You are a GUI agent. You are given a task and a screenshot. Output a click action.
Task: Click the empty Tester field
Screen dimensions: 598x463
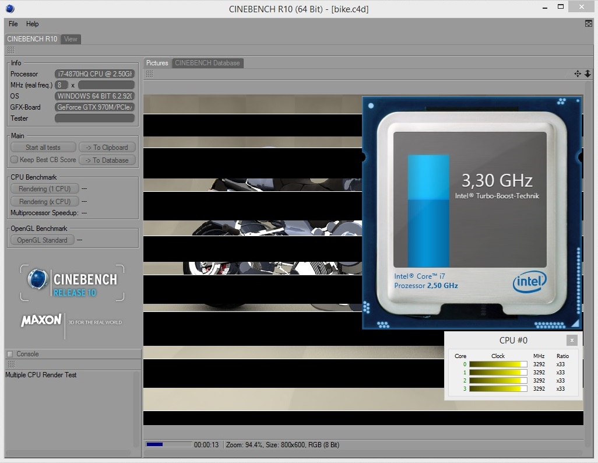point(94,118)
